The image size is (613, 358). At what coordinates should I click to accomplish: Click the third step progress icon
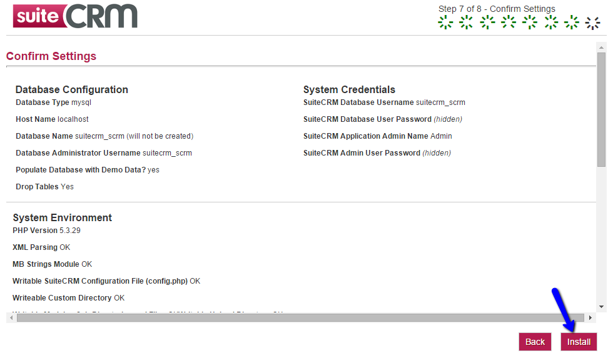487,22
